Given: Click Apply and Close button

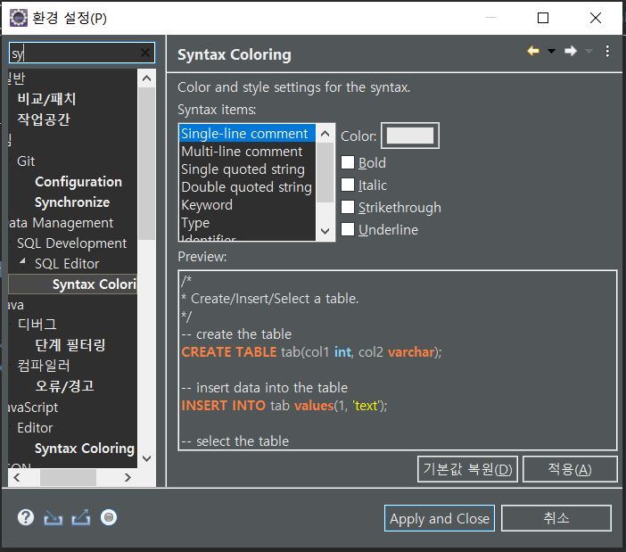Looking at the screenshot, I should click(440, 518).
